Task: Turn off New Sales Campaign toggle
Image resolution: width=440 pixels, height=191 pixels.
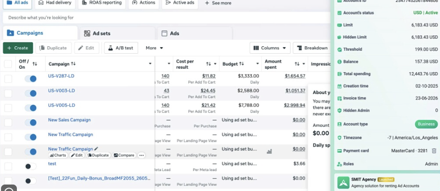Action: click(31, 122)
